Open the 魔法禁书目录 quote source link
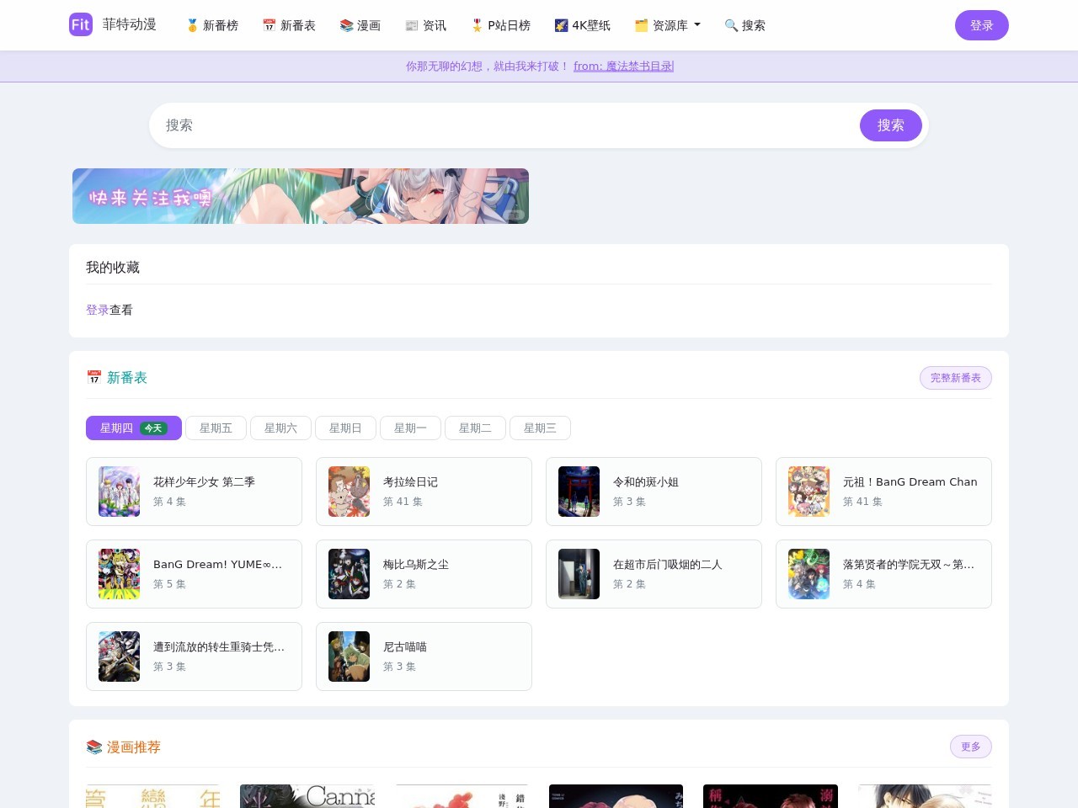1078x808 pixels. coord(623,66)
